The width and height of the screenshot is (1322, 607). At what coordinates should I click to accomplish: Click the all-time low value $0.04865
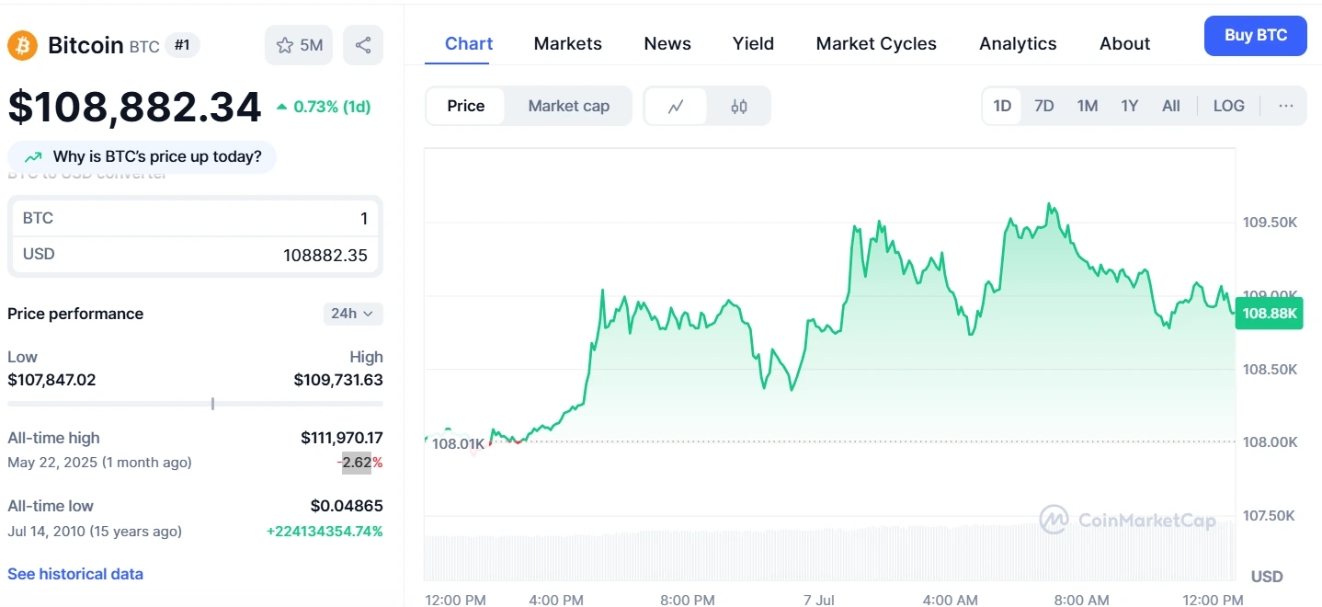pos(347,506)
